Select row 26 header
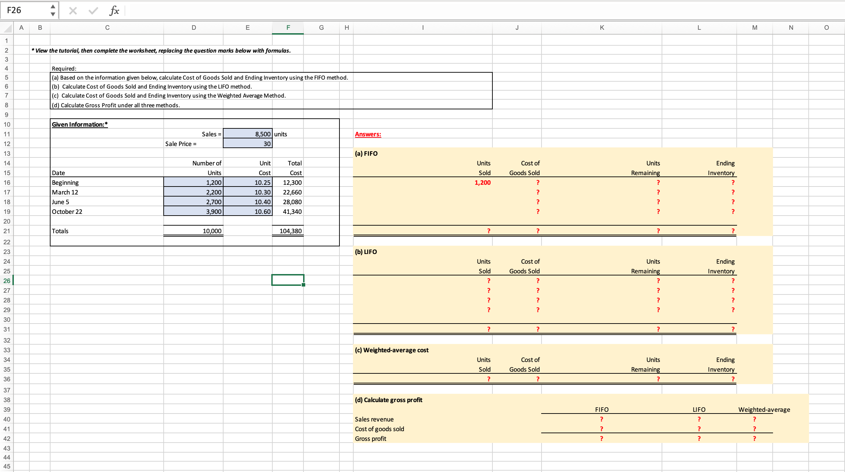Viewport: 845px width, 472px height. click(x=6, y=281)
